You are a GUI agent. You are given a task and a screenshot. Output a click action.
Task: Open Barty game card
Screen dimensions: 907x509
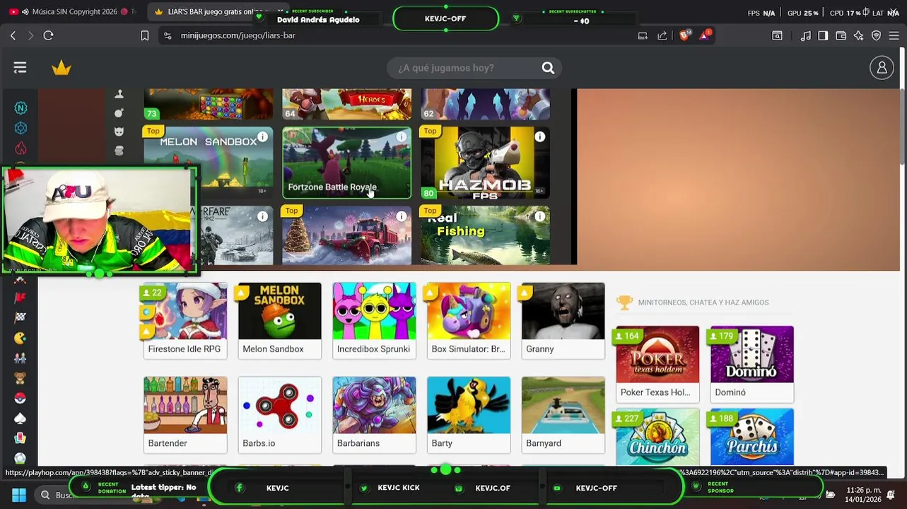point(469,415)
